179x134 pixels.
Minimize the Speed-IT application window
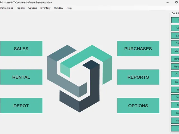168,3
